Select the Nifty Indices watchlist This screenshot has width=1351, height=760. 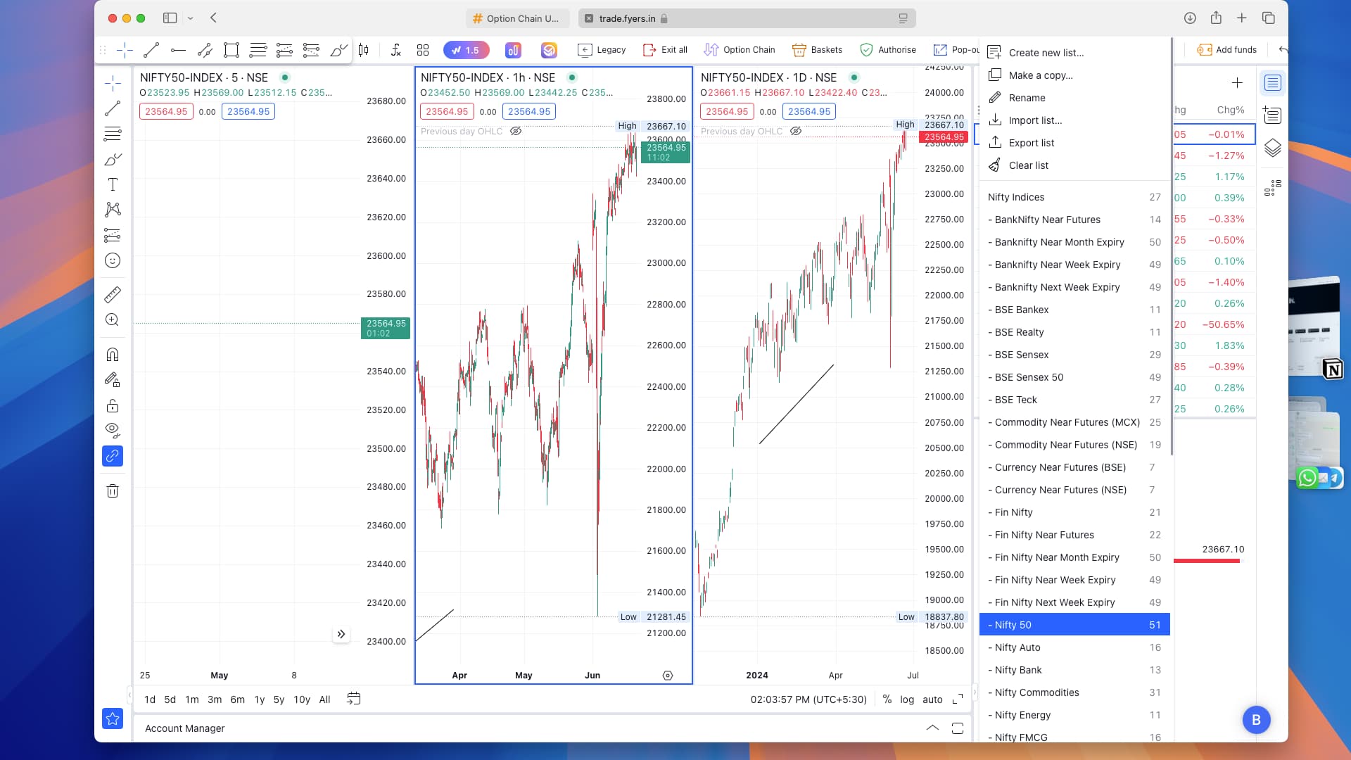1074,197
